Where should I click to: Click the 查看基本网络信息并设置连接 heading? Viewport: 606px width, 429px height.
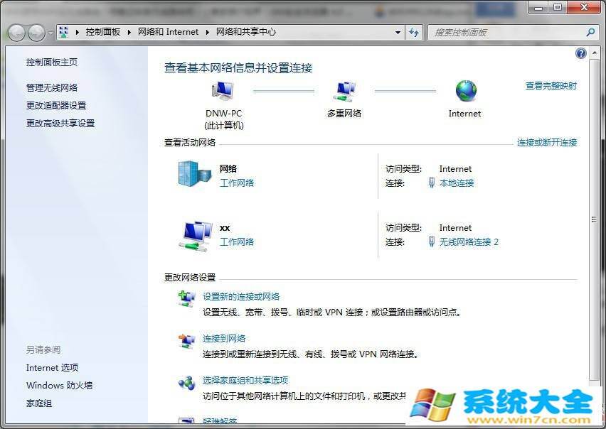click(238, 68)
